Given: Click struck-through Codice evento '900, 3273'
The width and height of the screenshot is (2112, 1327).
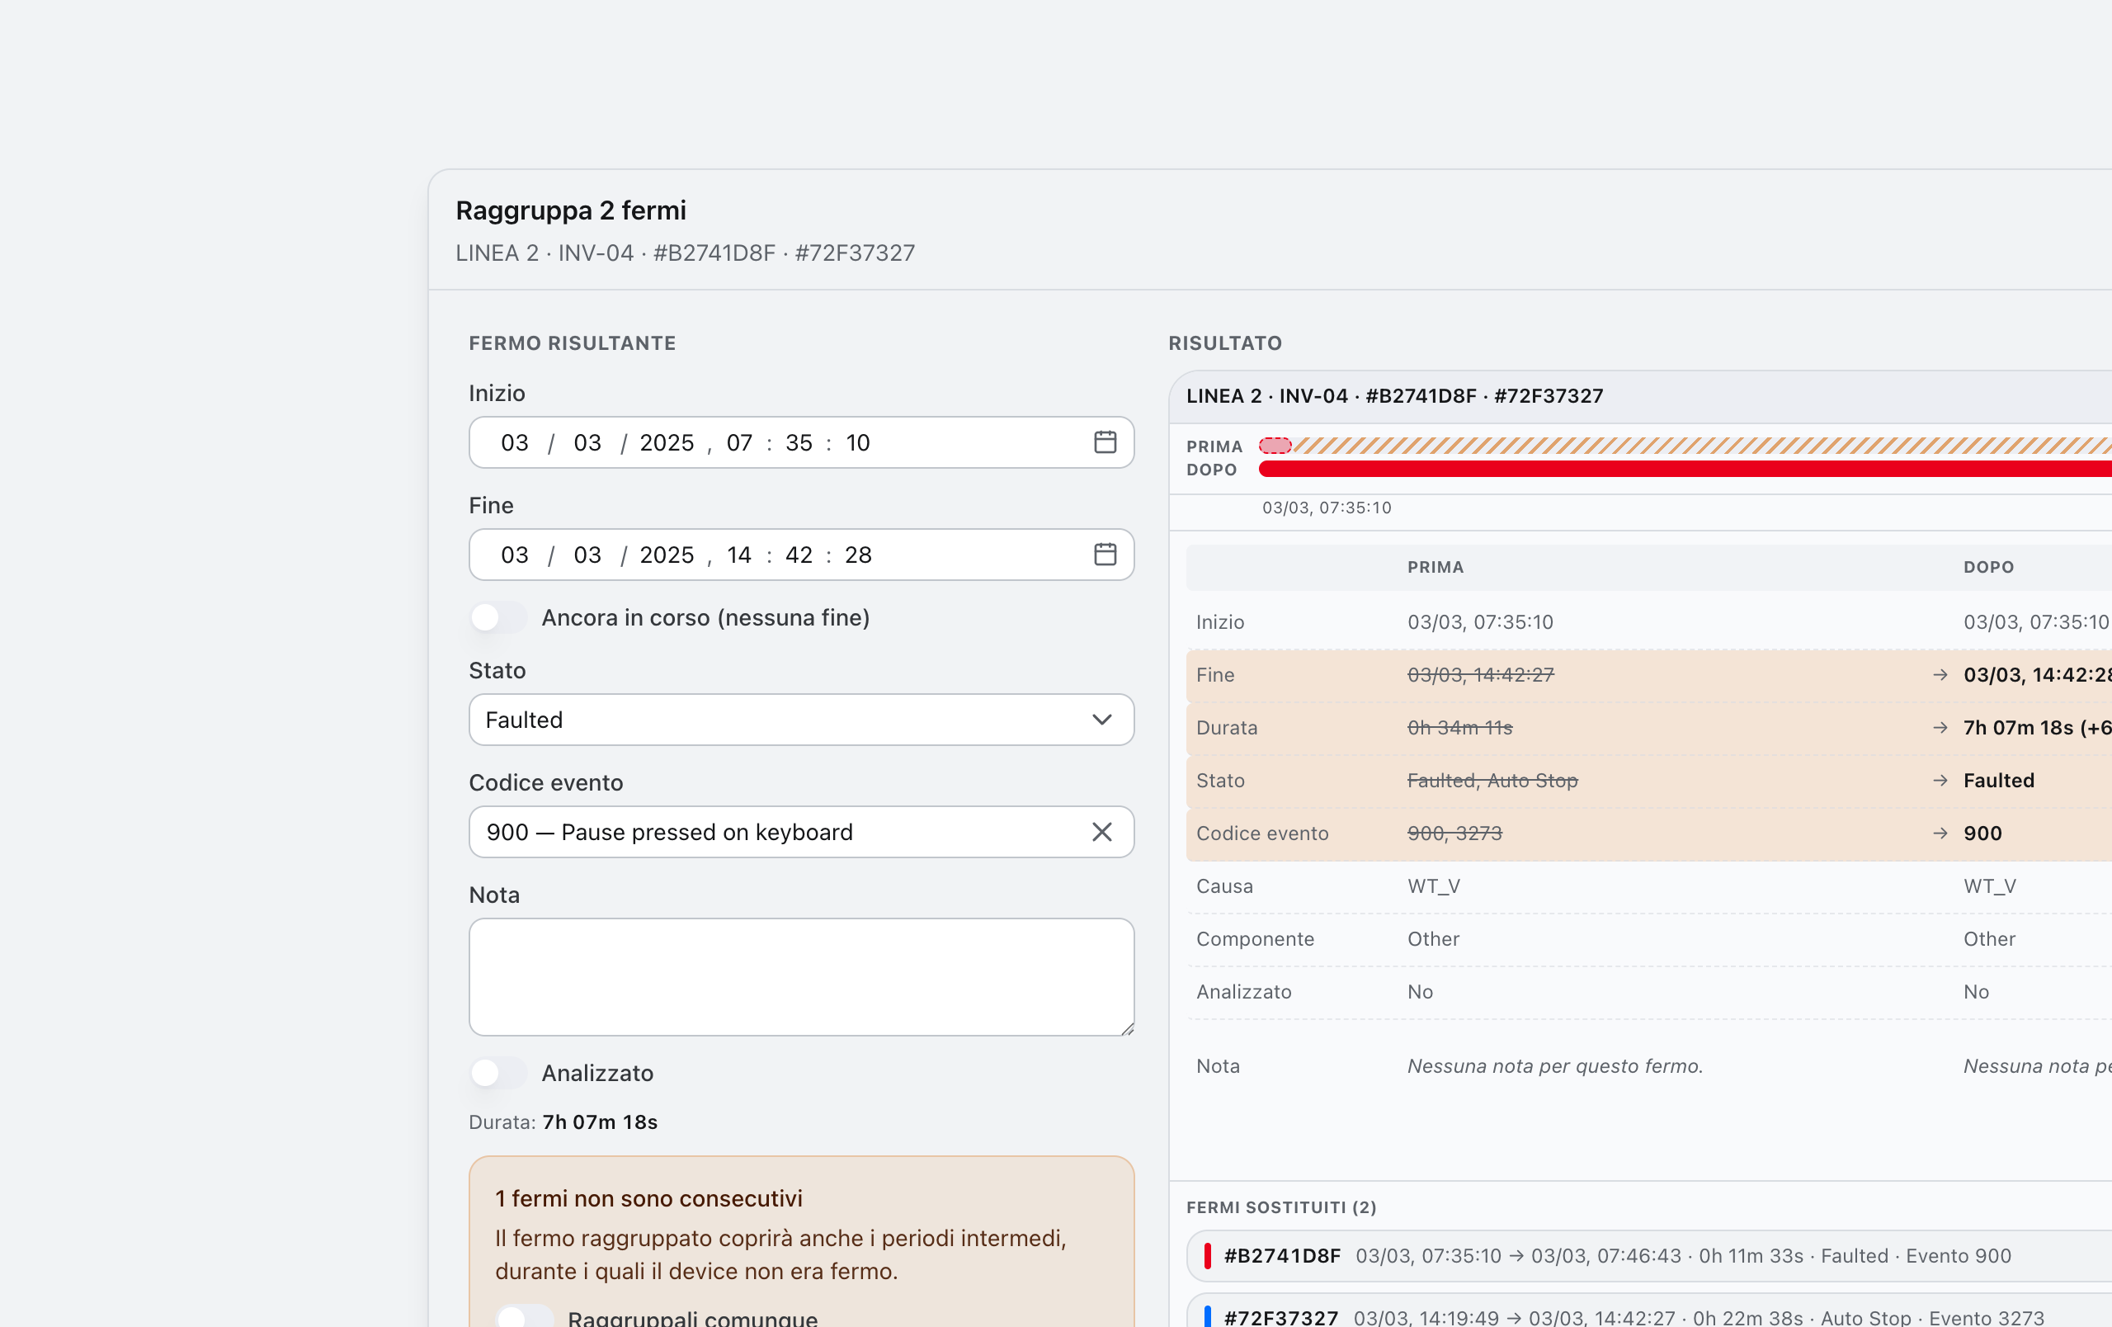Looking at the screenshot, I should tap(1455, 834).
